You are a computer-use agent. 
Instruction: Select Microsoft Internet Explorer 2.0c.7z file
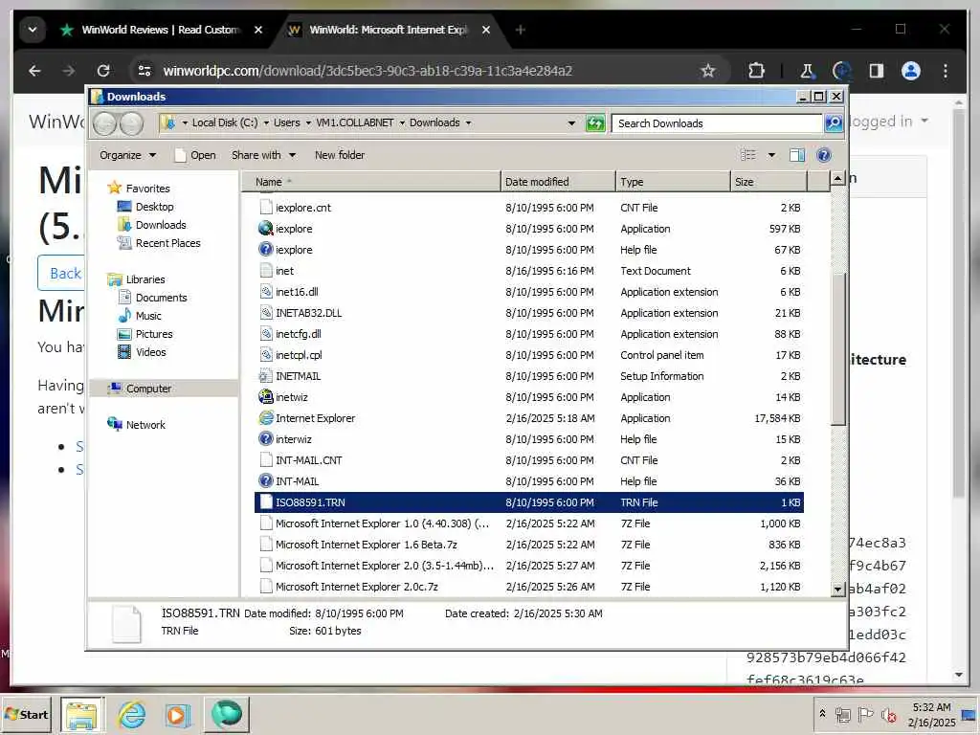(x=528, y=587)
